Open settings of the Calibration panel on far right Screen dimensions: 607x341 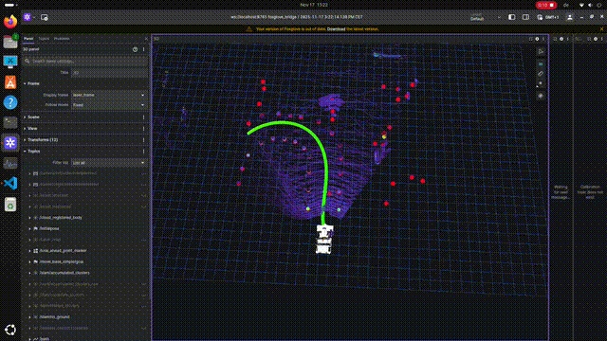(x=596, y=39)
